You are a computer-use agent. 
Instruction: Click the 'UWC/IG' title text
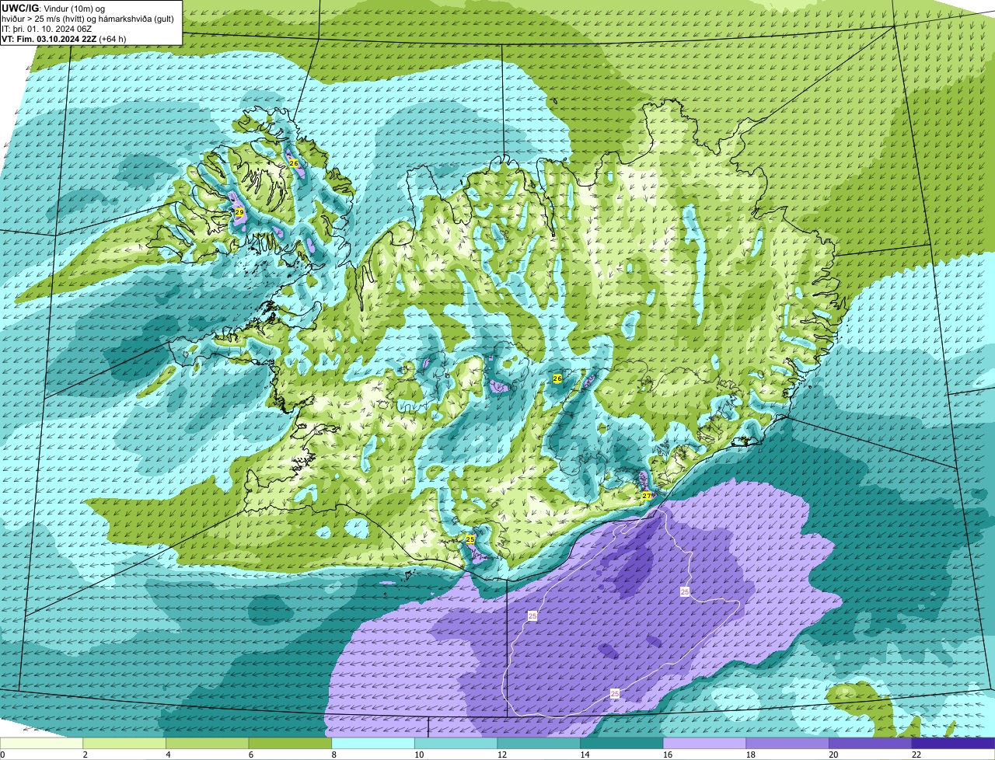point(19,8)
